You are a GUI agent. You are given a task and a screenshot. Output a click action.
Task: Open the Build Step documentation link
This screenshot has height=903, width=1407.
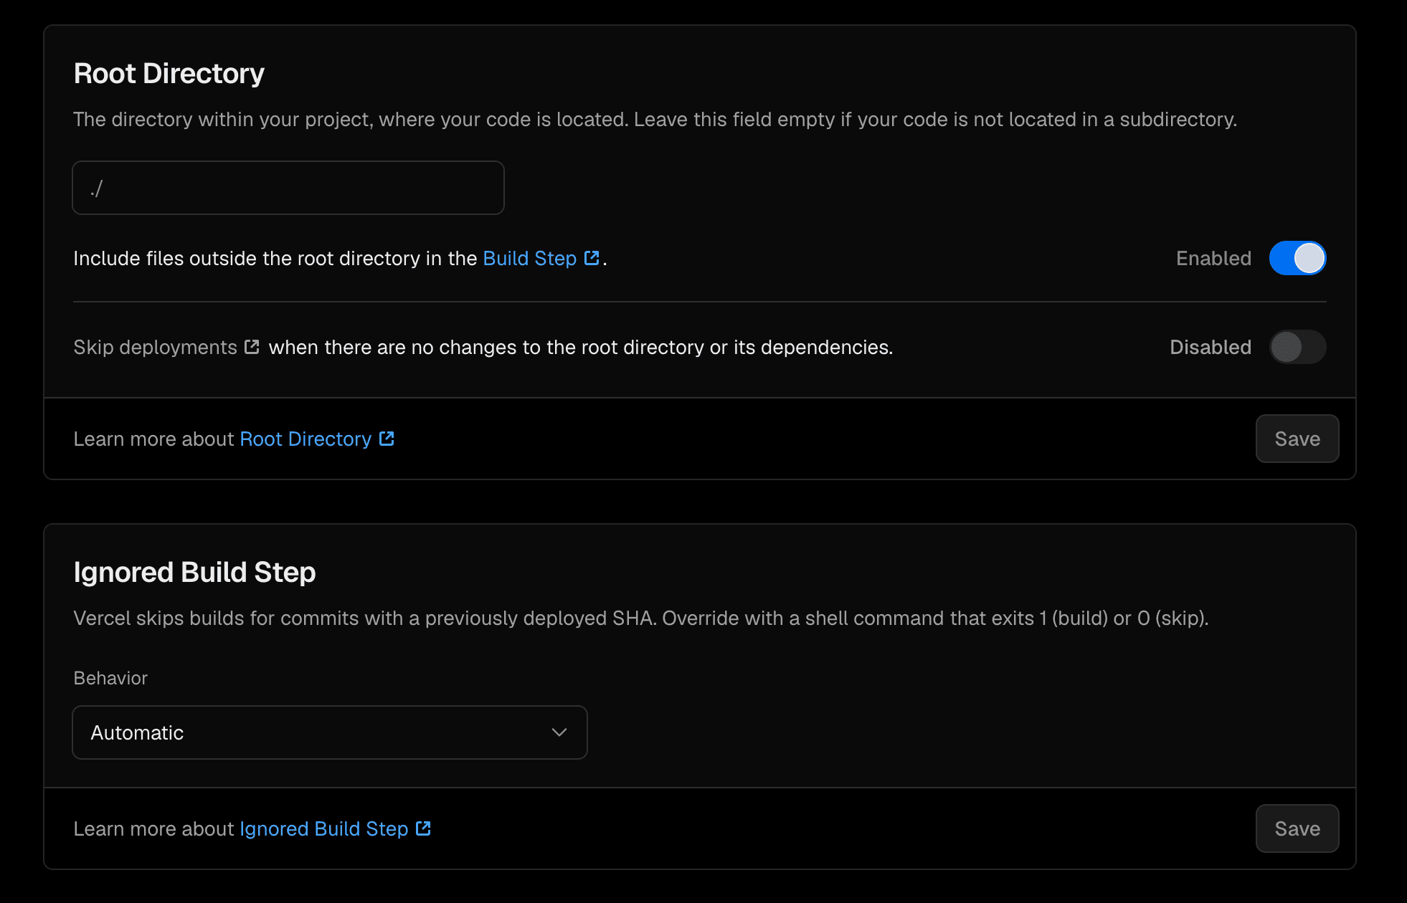[x=530, y=258]
